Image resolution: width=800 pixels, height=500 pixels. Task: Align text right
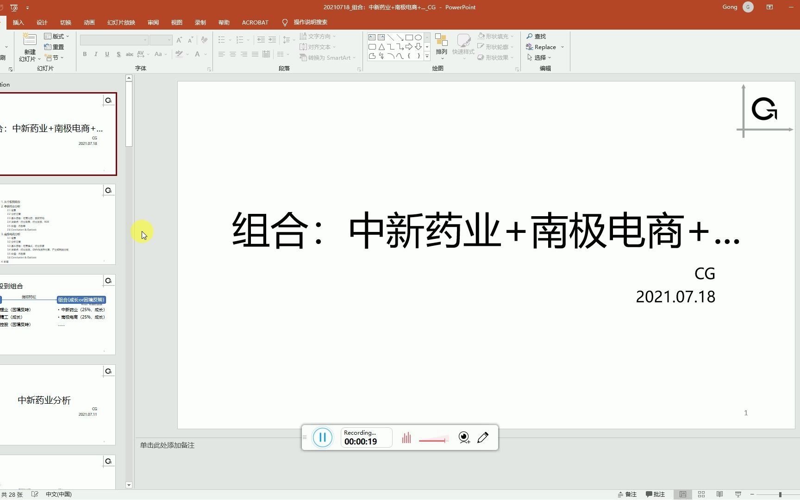click(244, 54)
